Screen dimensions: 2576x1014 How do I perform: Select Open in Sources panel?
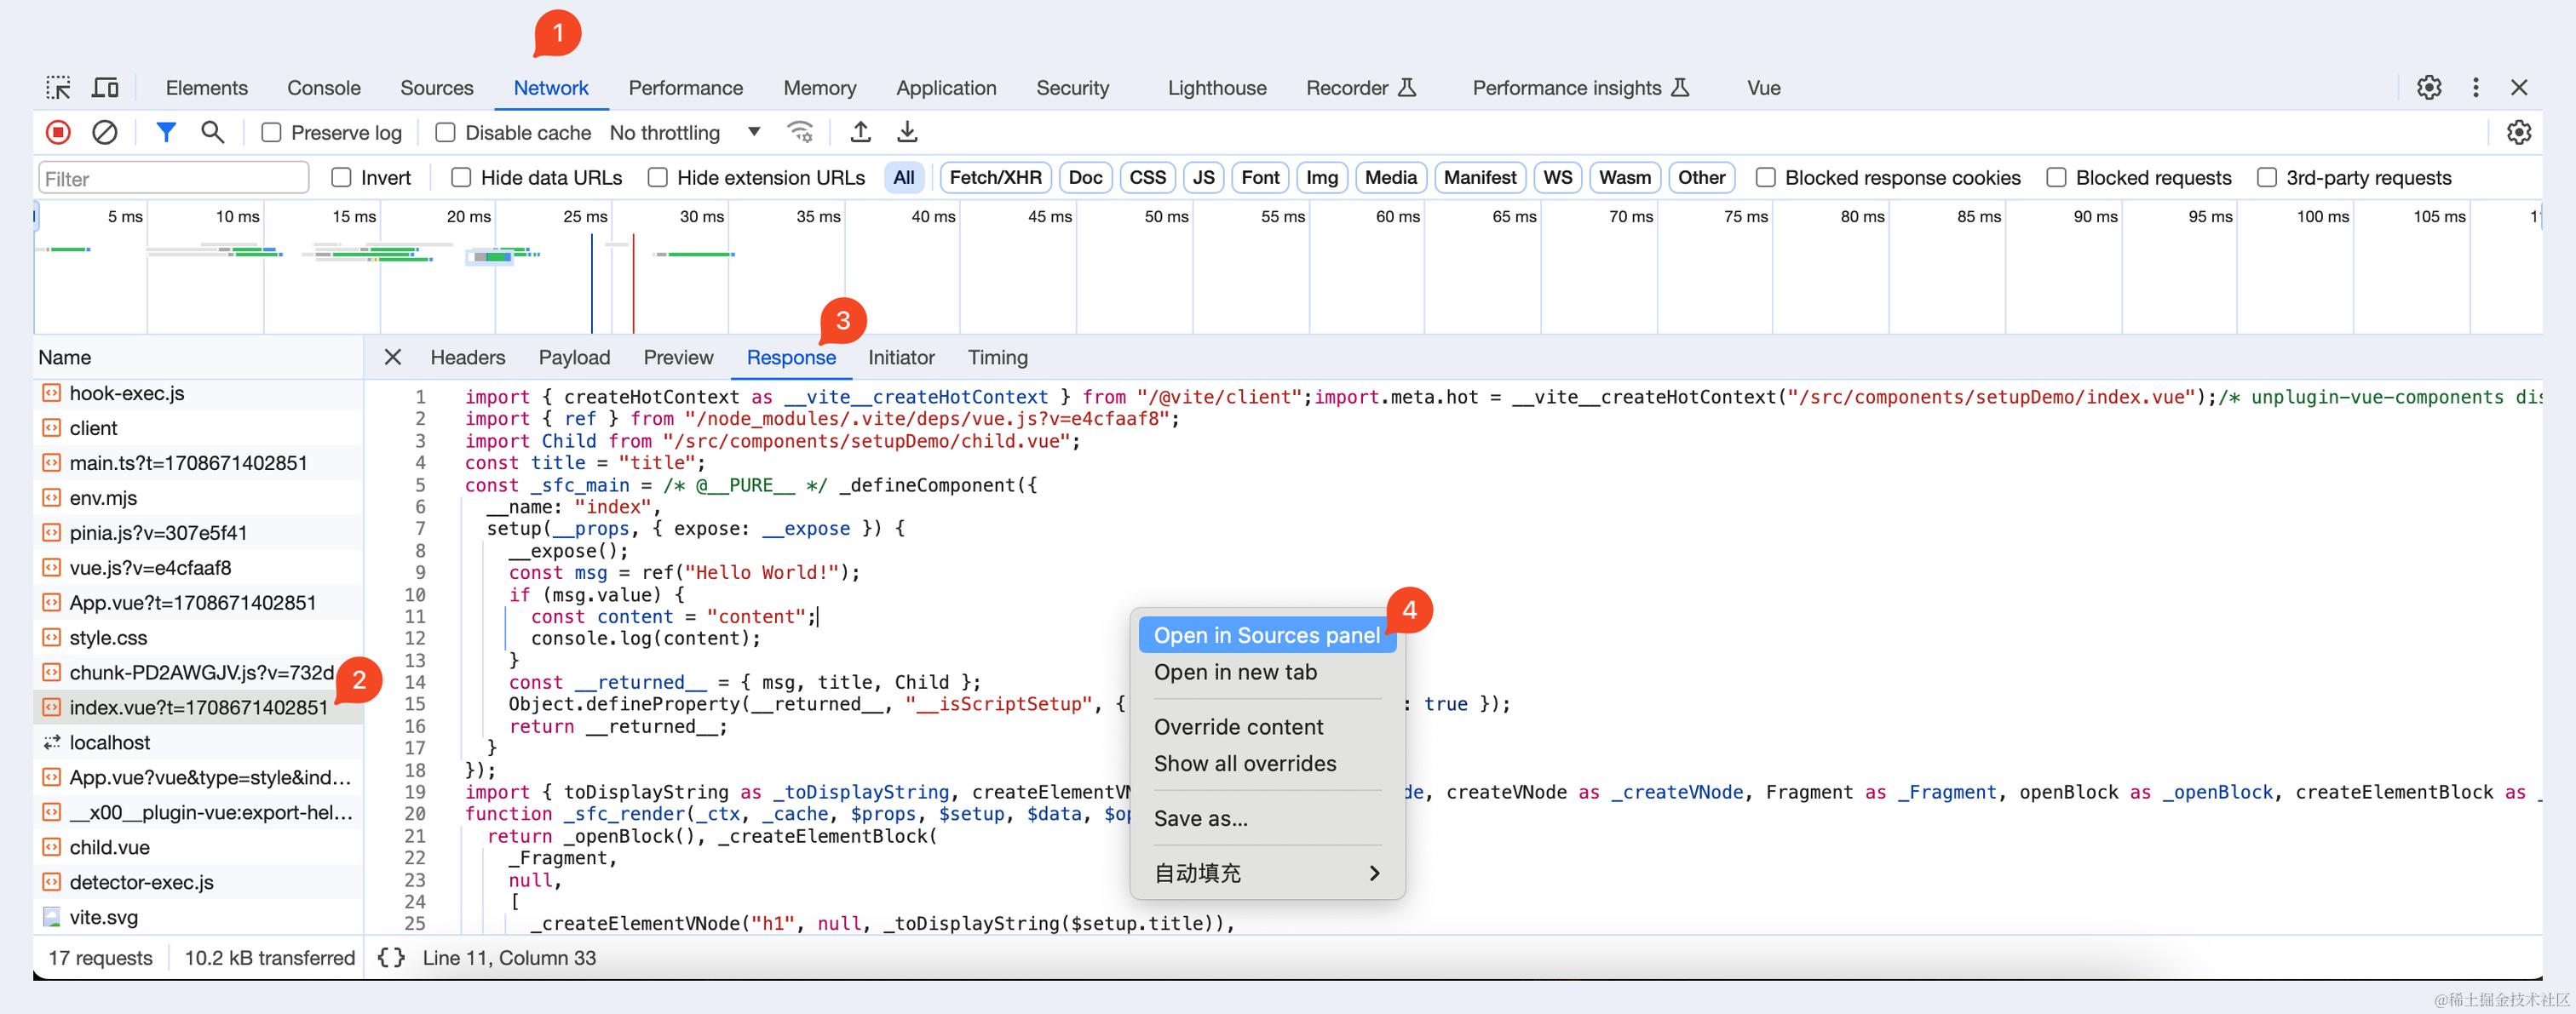point(1266,635)
